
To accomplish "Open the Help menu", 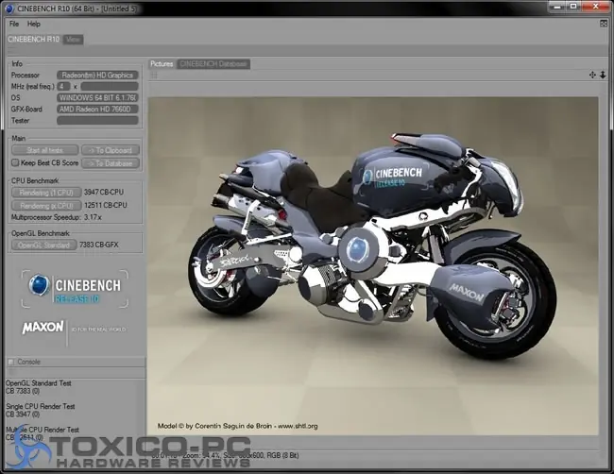I will (34, 24).
